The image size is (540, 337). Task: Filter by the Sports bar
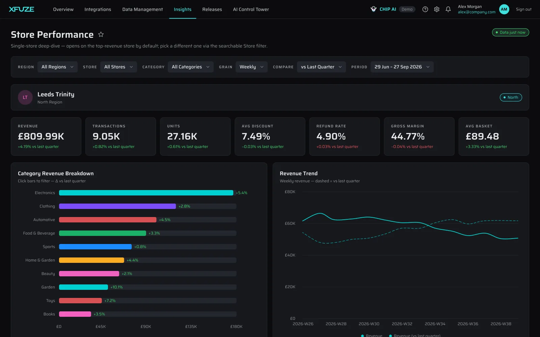point(95,247)
